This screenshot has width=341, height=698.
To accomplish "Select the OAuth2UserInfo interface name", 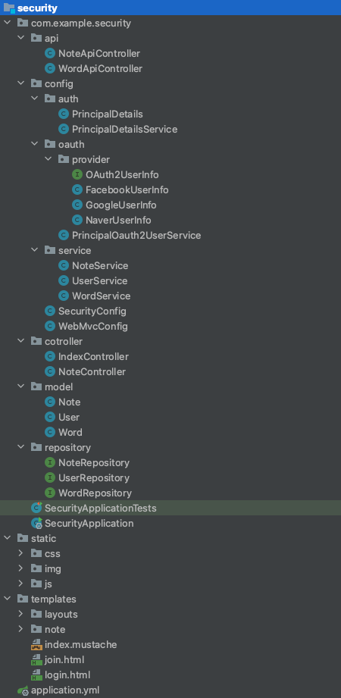I will coord(123,174).
